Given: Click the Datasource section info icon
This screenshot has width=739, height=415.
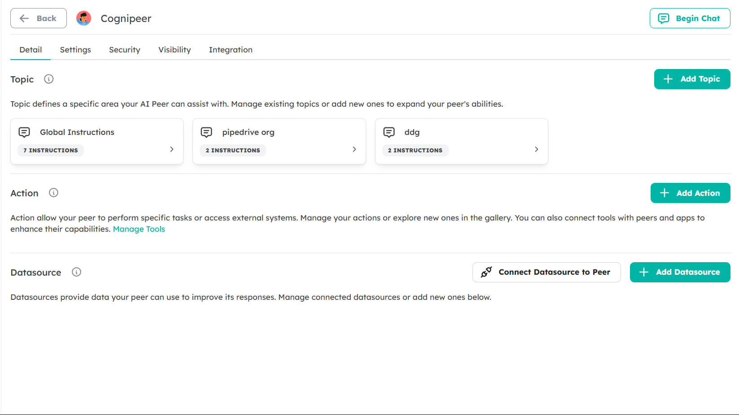Looking at the screenshot, I should click(76, 272).
